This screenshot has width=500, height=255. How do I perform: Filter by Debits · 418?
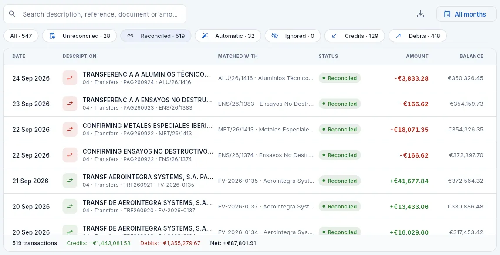[417, 36]
